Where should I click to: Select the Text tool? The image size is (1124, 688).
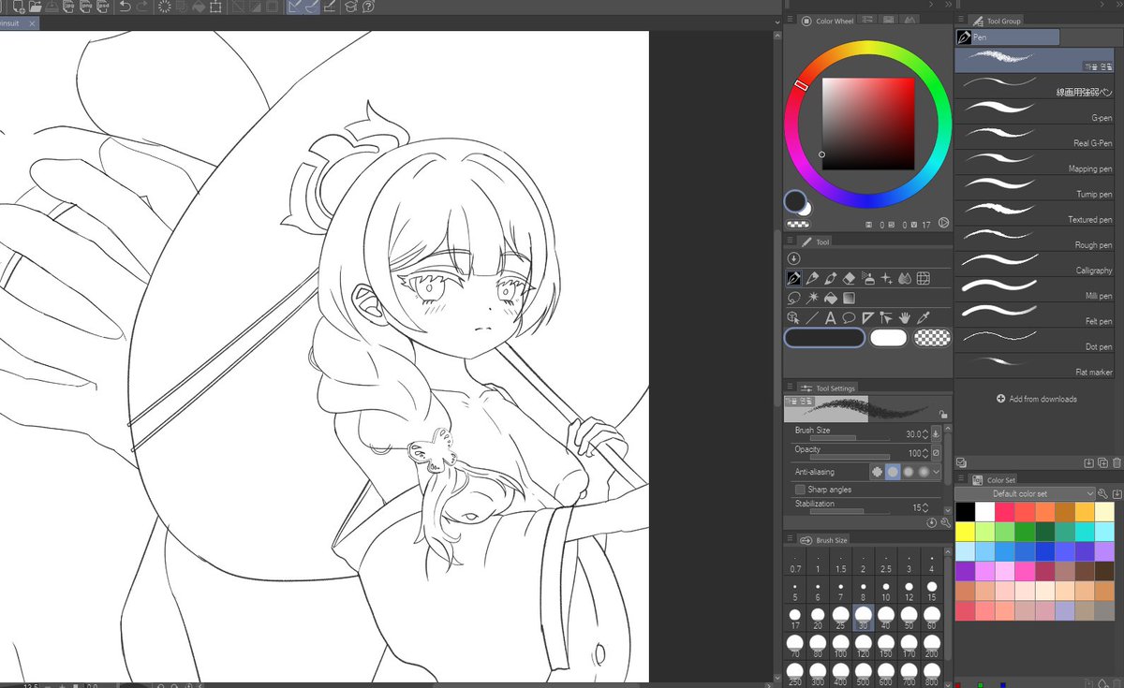831,317
